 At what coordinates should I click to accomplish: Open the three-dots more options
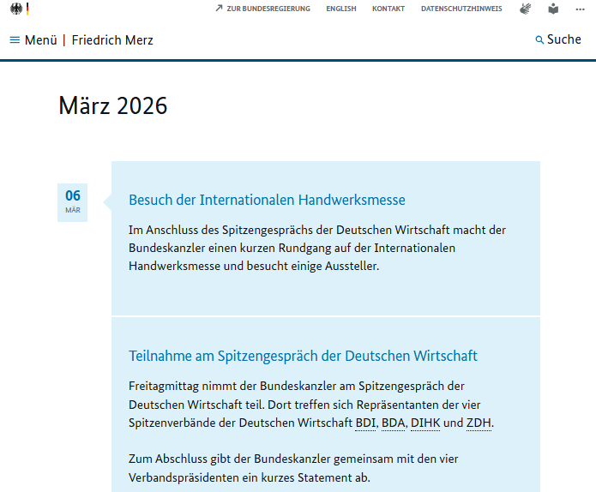pyautogui.click(x=580, y=9)
